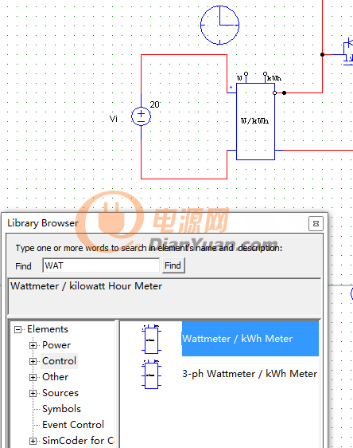Click the Find button
Viewport: 353px width, 448px height.
(173, 265)
